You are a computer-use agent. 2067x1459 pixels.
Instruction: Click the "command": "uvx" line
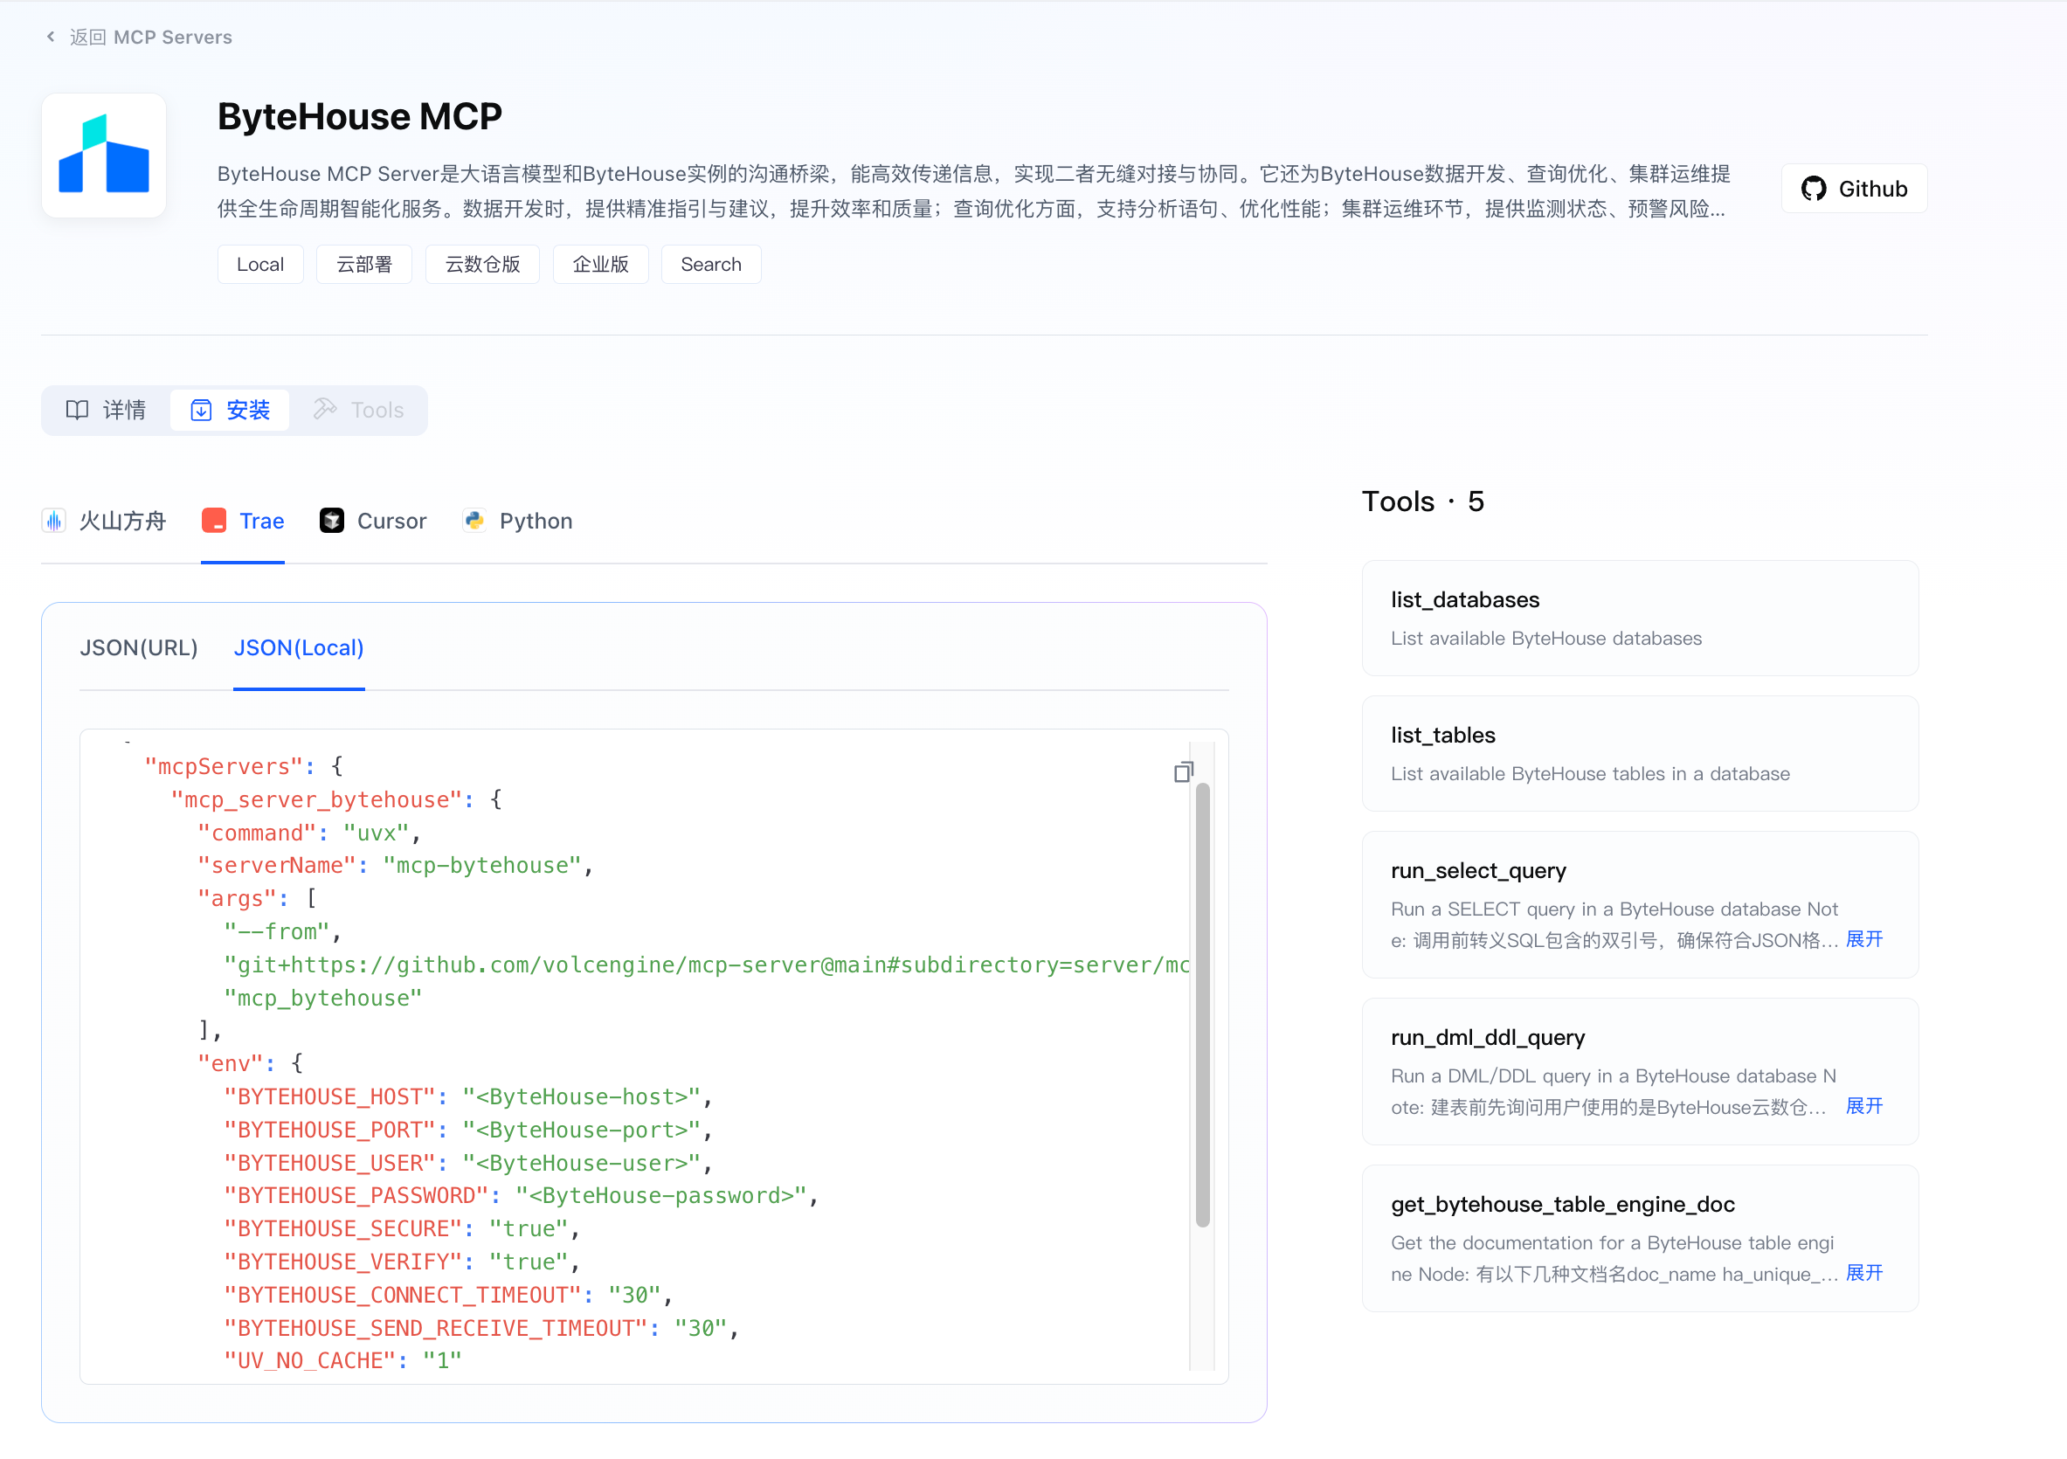pos(308,833)
